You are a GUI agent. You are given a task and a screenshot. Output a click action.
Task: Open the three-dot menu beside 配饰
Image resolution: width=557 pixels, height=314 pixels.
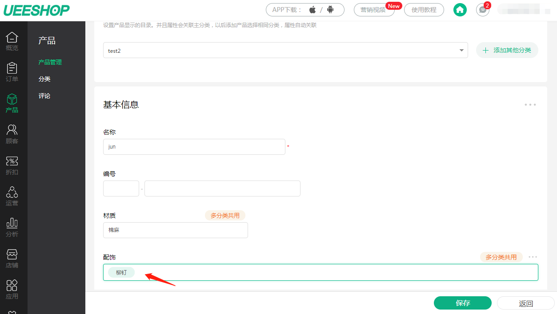point(533,257)
